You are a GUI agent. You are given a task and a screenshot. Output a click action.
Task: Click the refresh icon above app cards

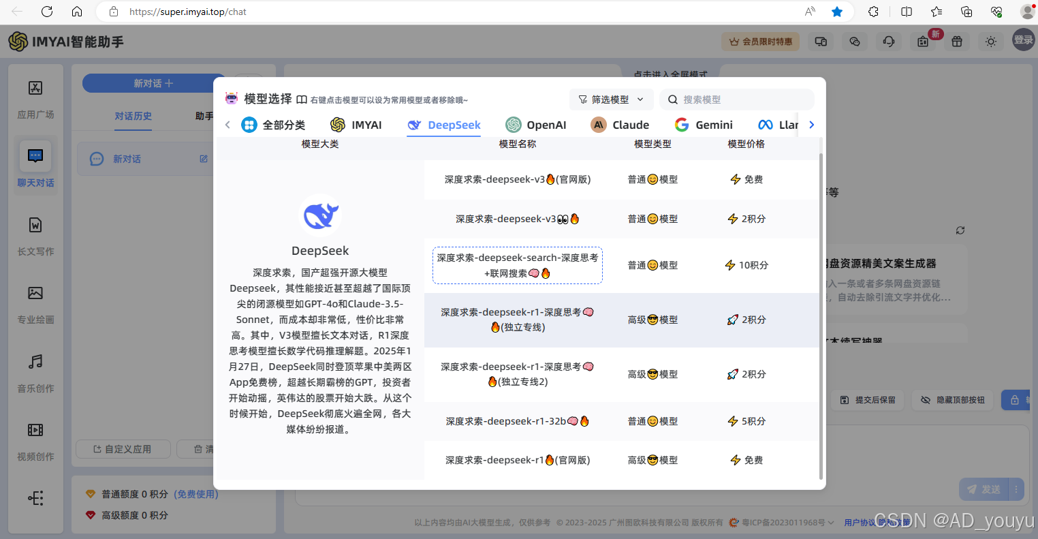[x=960, y=230]
